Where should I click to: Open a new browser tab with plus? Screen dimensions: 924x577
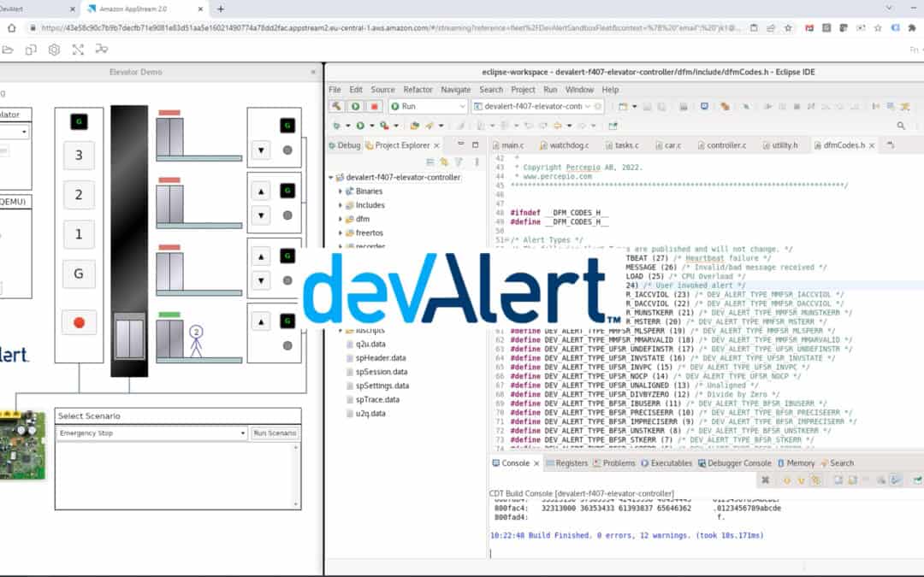point(221,9)
